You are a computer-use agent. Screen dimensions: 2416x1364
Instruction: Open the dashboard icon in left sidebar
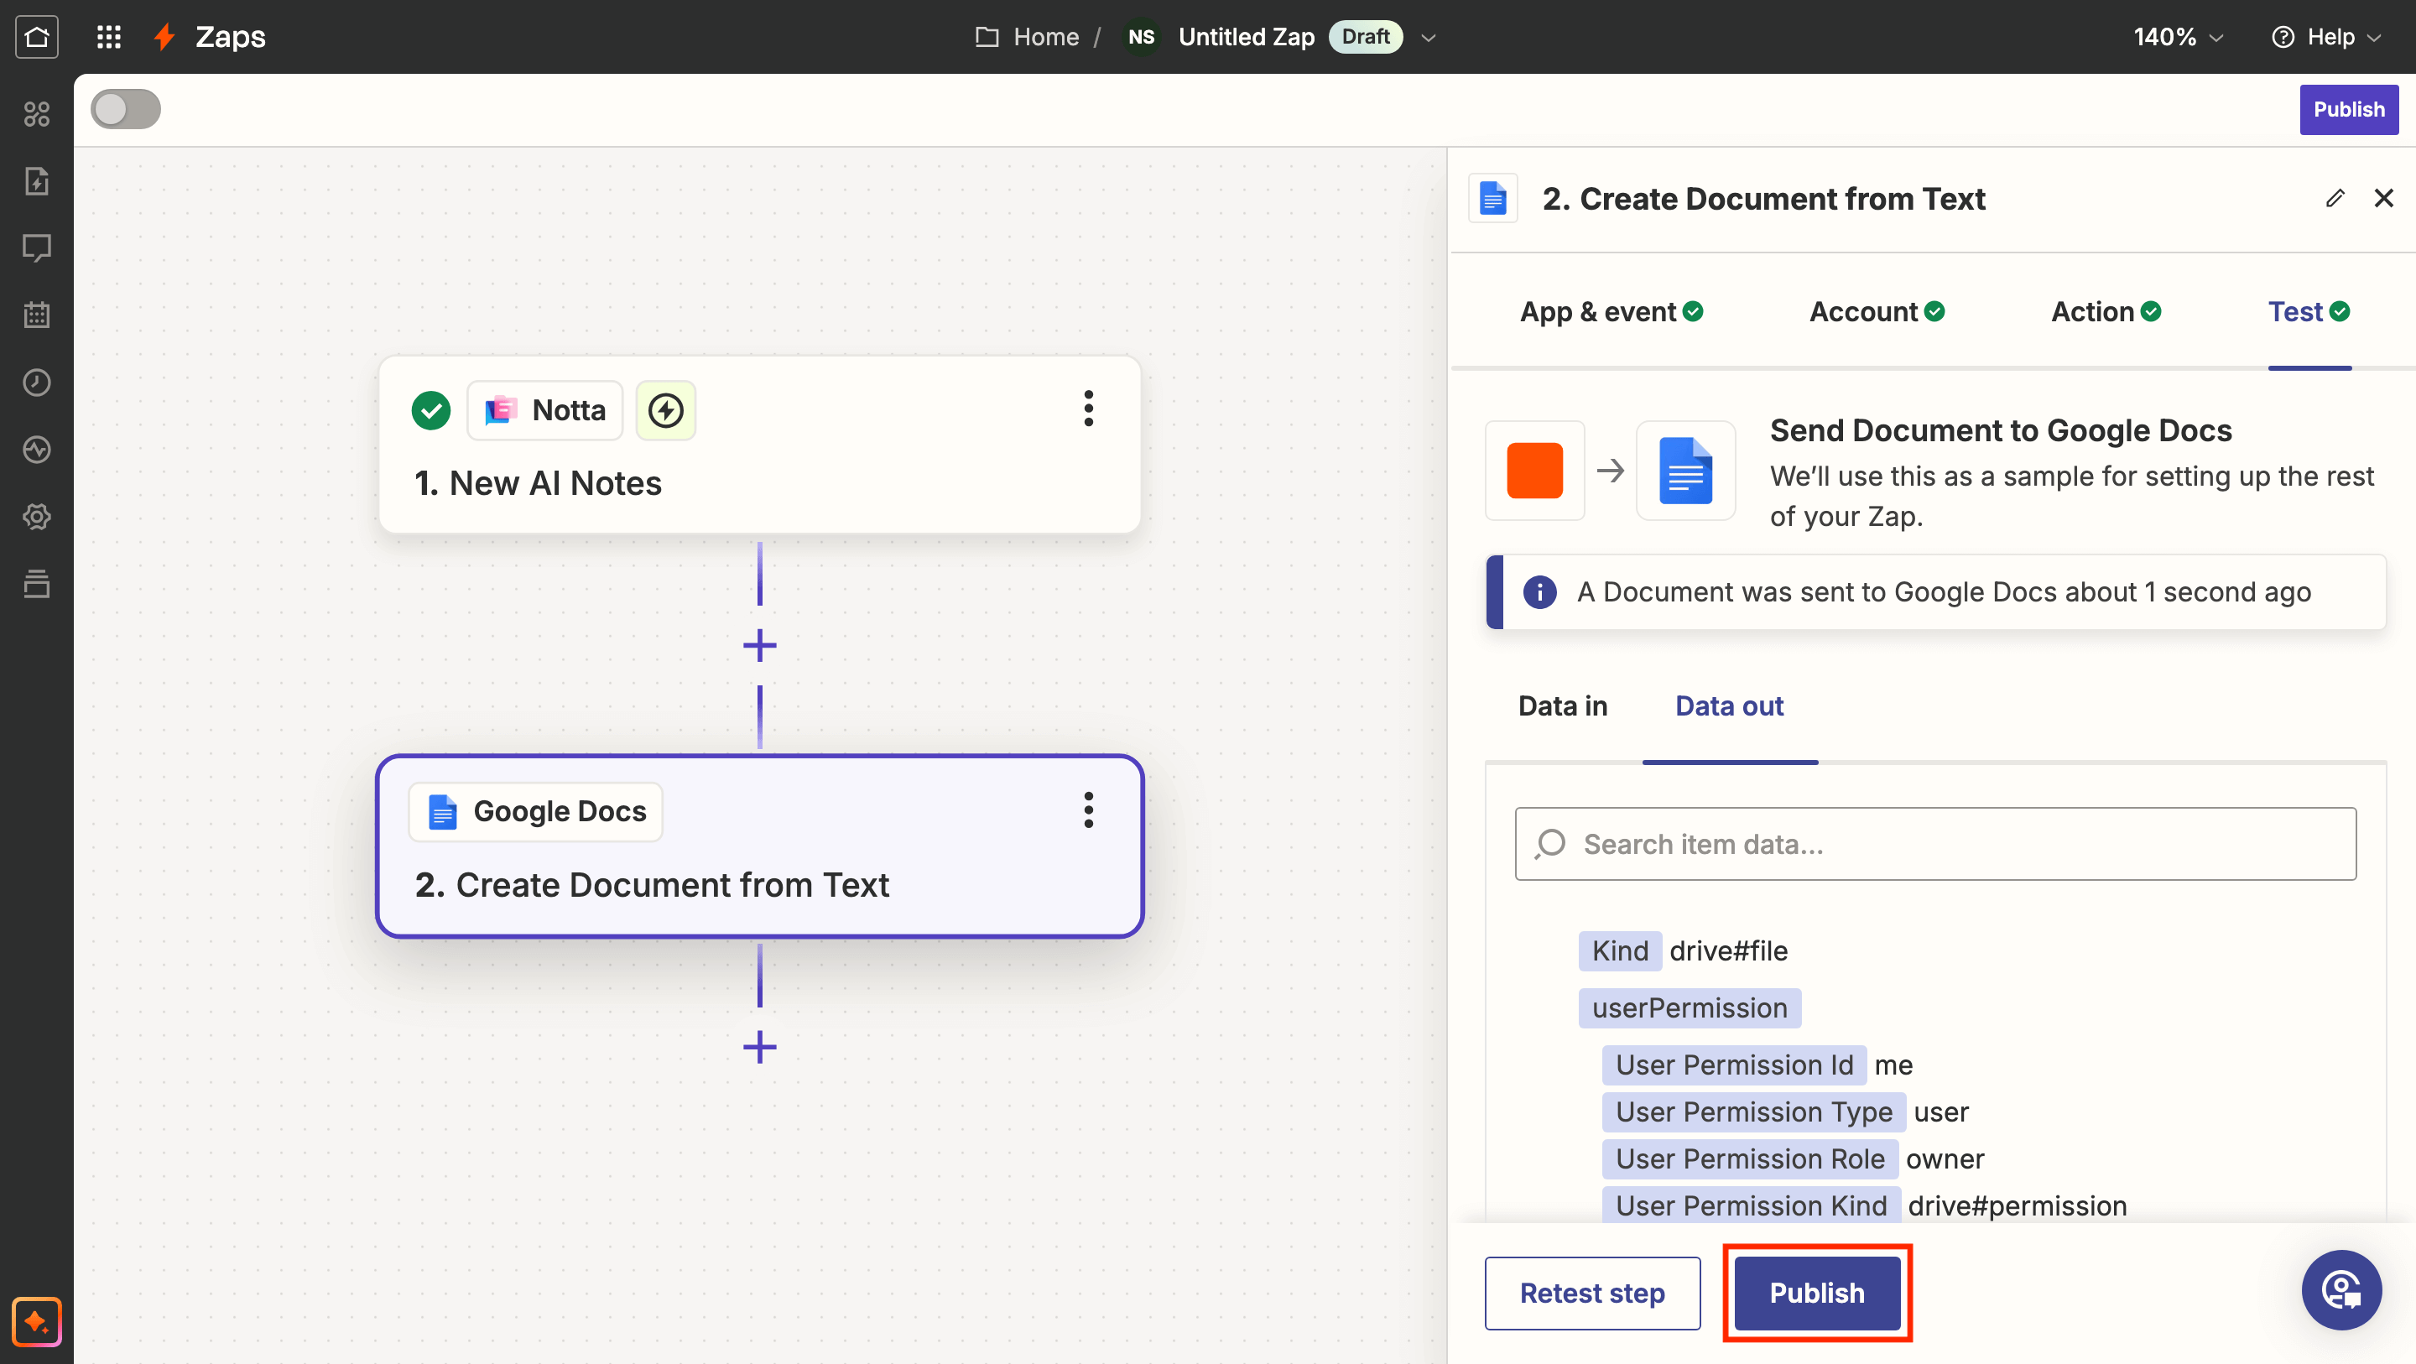(x=37, y=113)
